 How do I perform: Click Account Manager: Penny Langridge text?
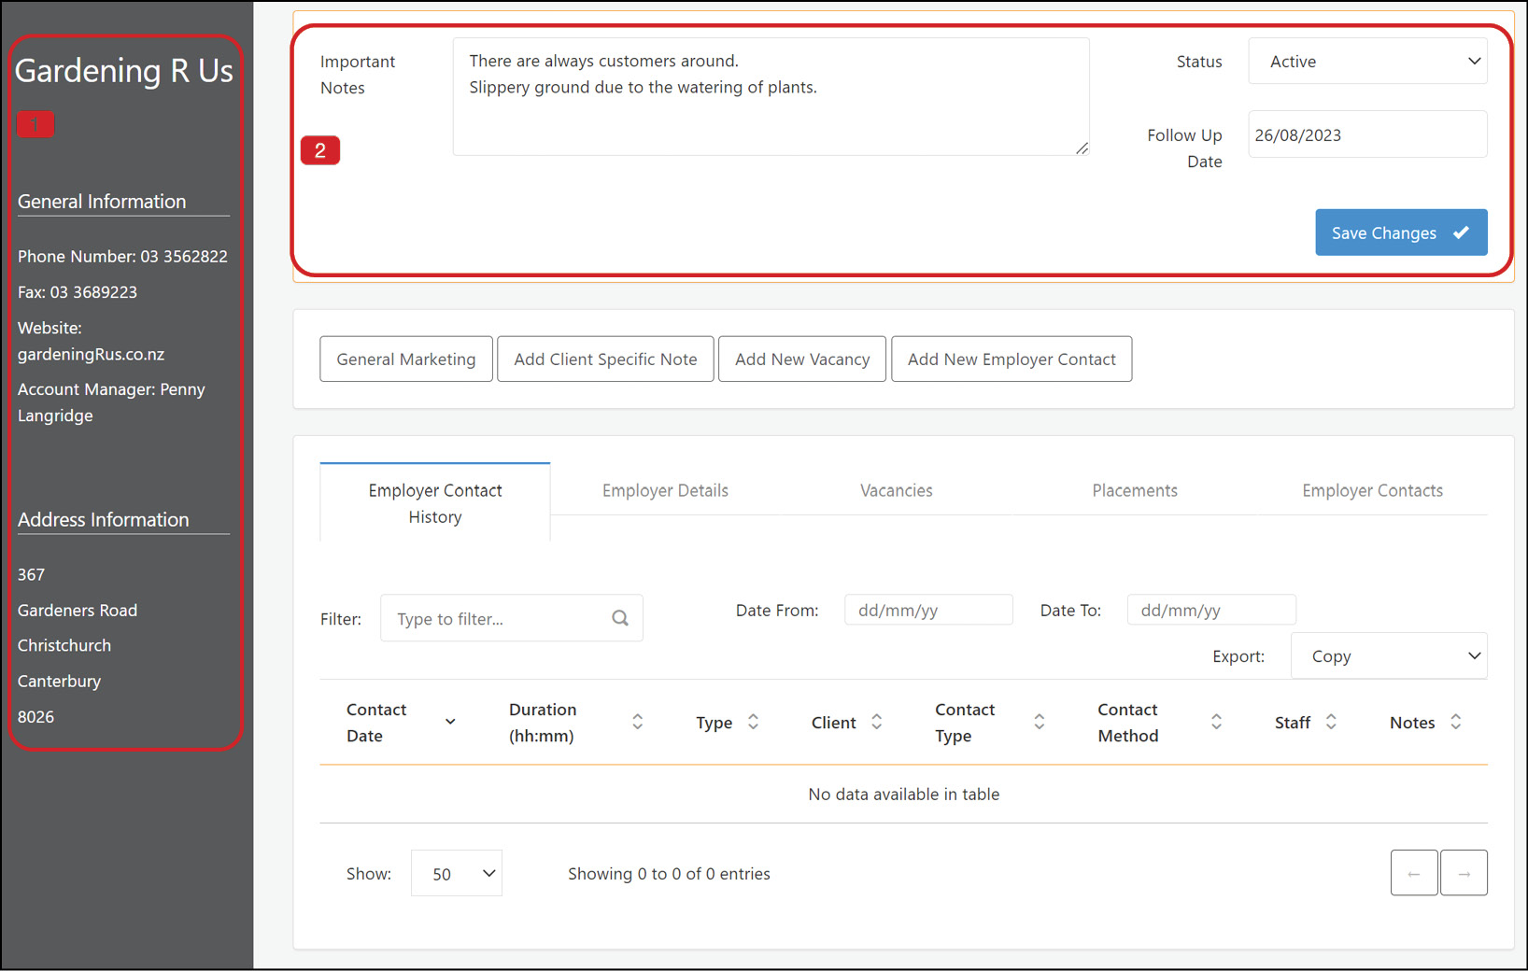point(111,402)
